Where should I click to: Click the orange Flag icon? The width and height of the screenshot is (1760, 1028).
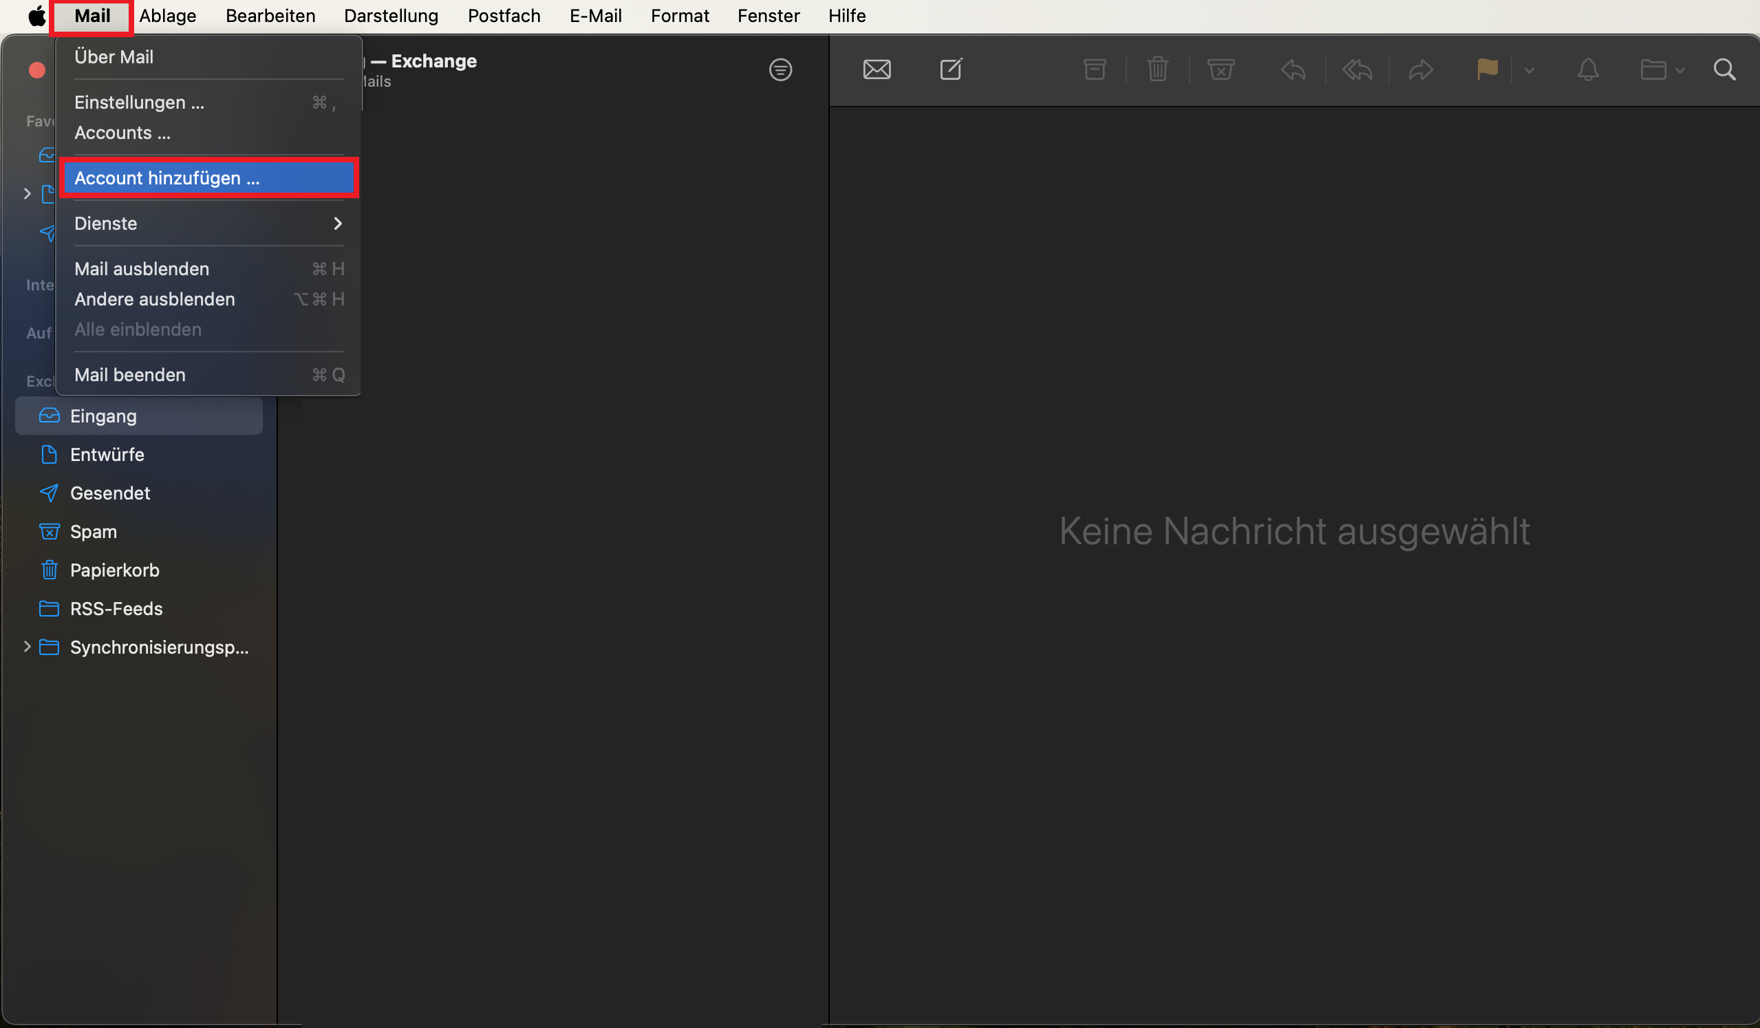pos(1487,69)
